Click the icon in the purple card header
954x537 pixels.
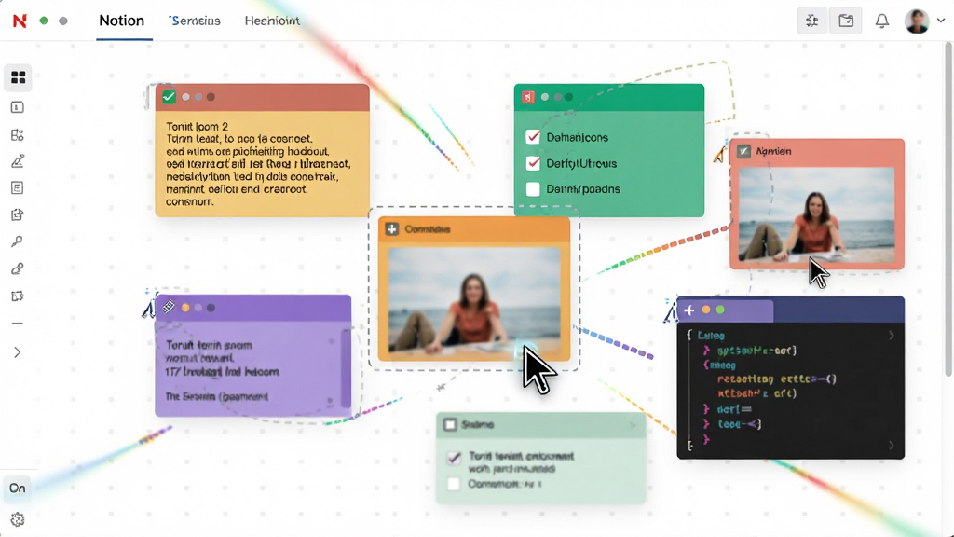click(169, 308)
